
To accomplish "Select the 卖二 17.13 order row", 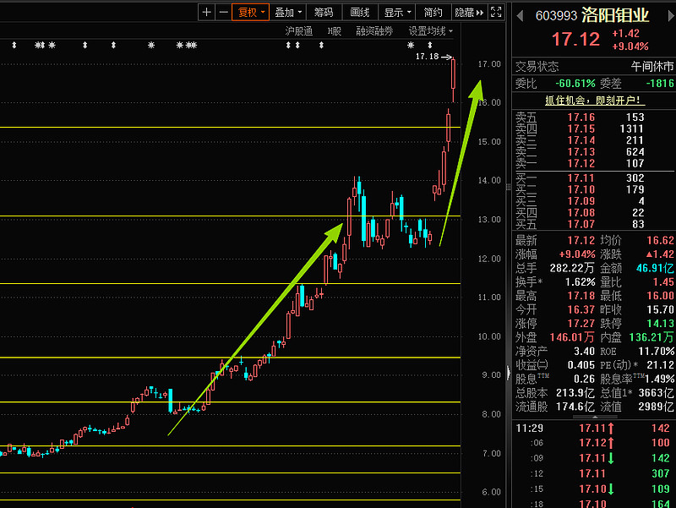I will pos(594,152).
